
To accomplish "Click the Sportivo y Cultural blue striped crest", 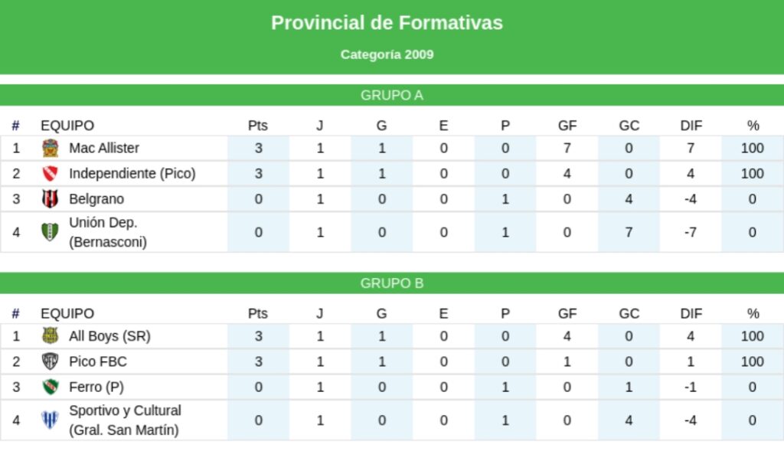I will [50, 420].
